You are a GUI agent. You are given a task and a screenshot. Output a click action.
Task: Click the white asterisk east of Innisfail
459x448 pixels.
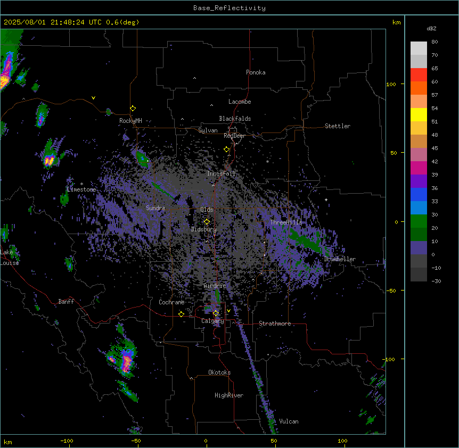(267, 162)
